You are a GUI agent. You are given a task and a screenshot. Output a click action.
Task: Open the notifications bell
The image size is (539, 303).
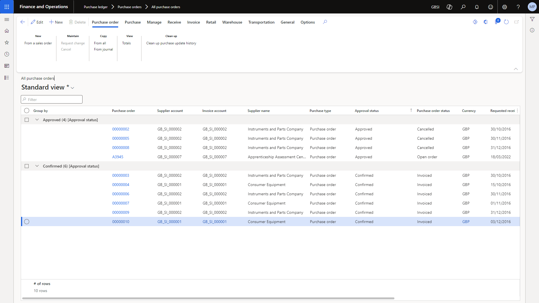tap(477, 7)
